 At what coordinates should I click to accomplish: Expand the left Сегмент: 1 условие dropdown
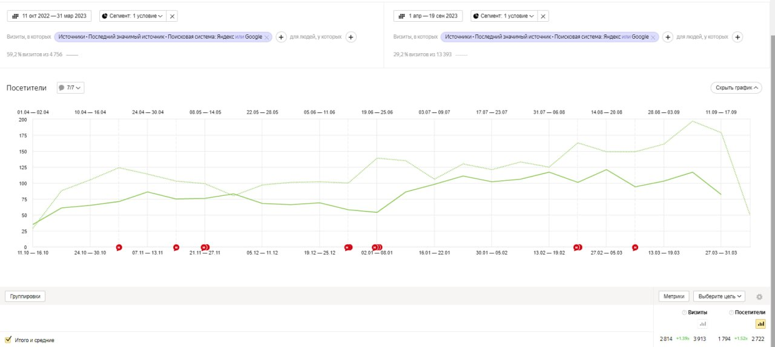[x=131, y=16]
